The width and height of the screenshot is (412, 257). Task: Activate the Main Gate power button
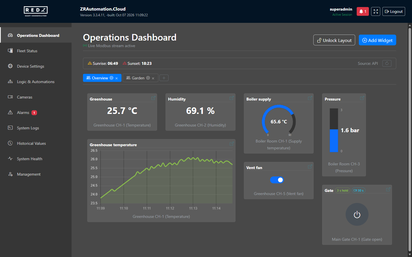357,214
